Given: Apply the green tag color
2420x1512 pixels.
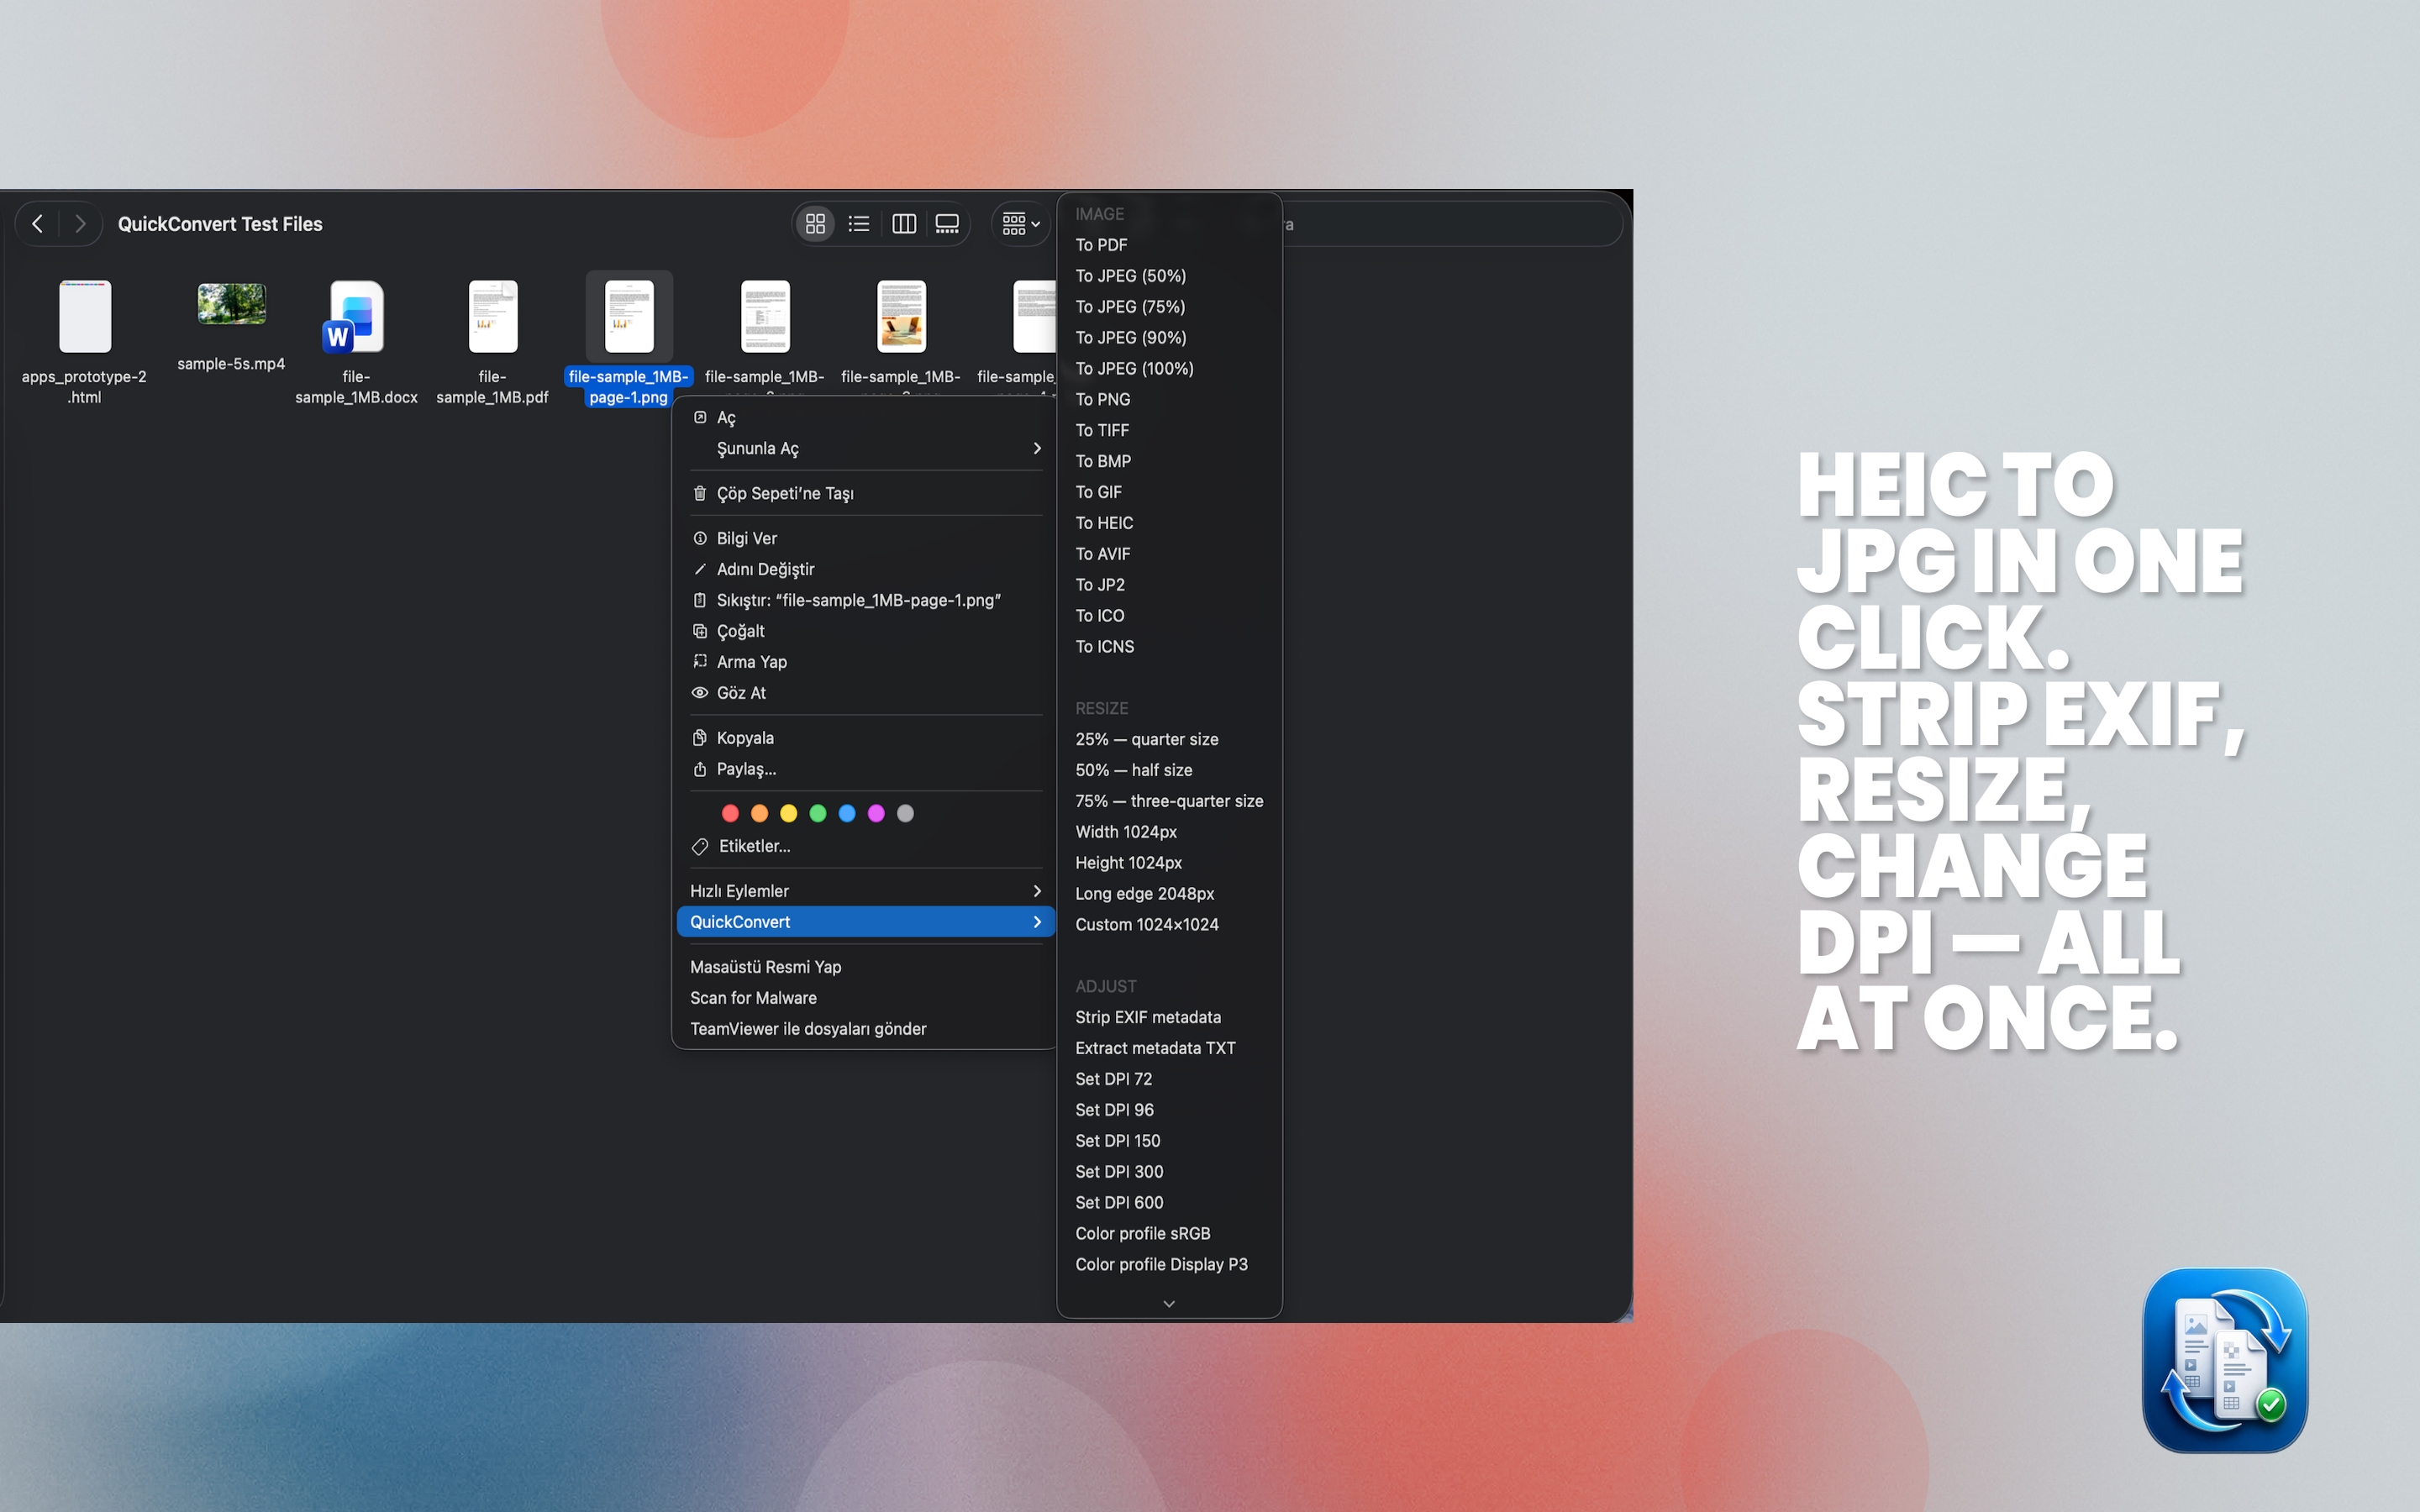Looking at the screenshot, I should coord(818,813).
